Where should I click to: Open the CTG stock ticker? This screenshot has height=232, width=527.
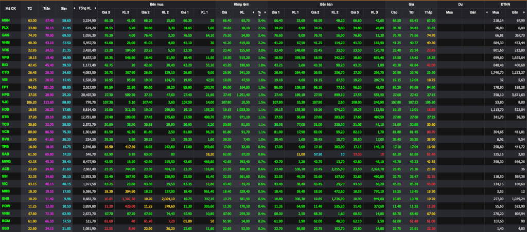(5, 72)
